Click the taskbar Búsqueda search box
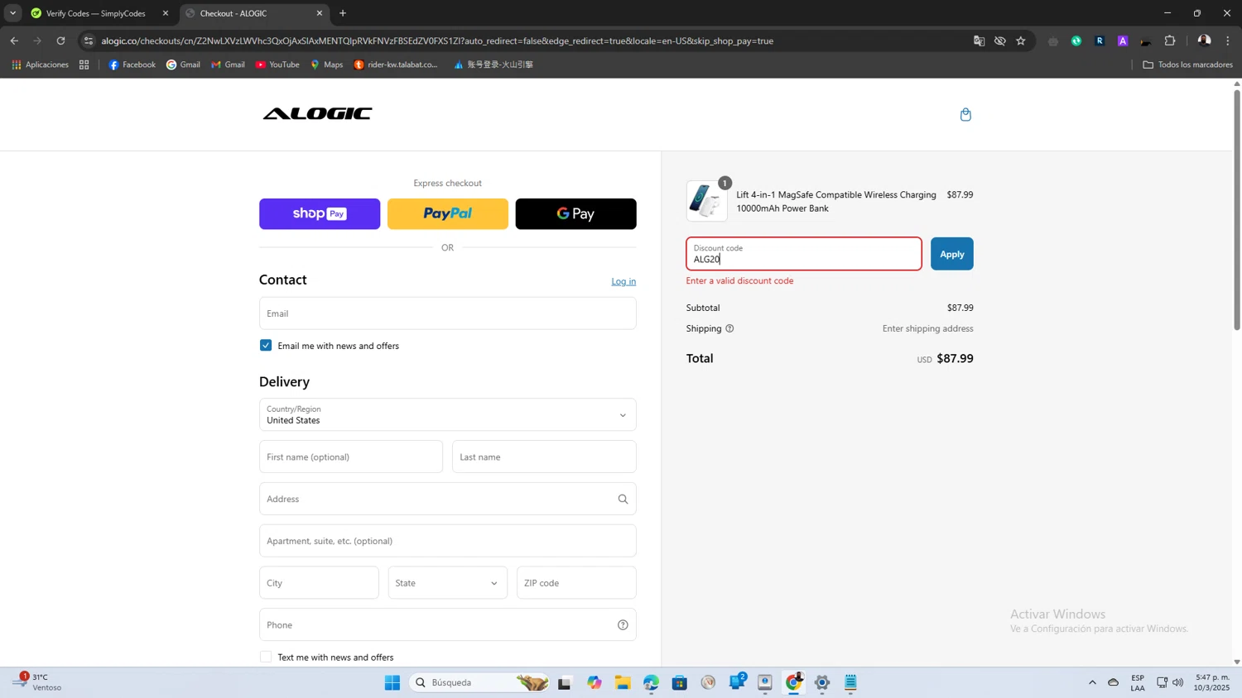Image resolution: width=1242 pixels, height=698 pixels. (x=479, y=682)
